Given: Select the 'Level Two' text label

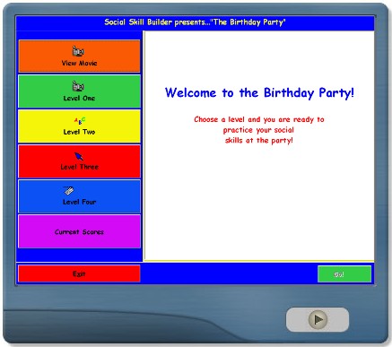Looking at the screenshot, I should (x=79, y=132).
